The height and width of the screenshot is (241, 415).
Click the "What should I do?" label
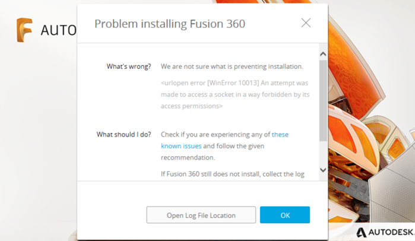pos(123,134)
